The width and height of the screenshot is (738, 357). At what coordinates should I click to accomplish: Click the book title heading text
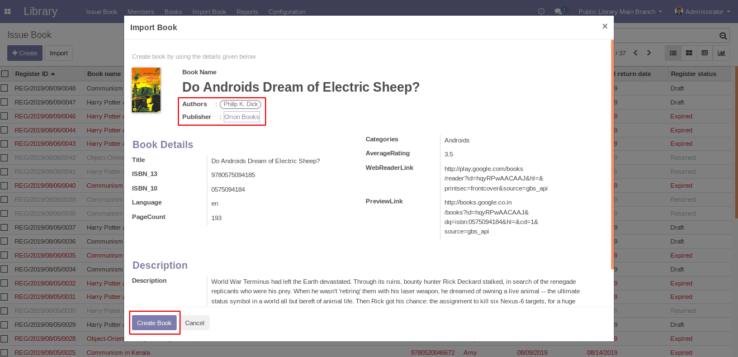[x=301, y=87]
